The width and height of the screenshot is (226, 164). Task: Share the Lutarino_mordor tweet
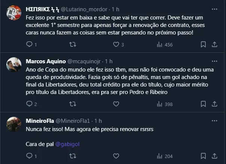(214, 45)
